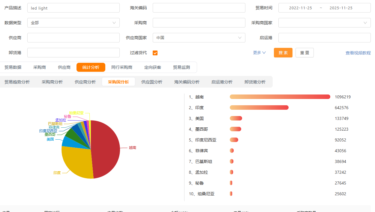Screen dimensions: 375x212
Task: Click the value 133749
Action: point(342,118)
